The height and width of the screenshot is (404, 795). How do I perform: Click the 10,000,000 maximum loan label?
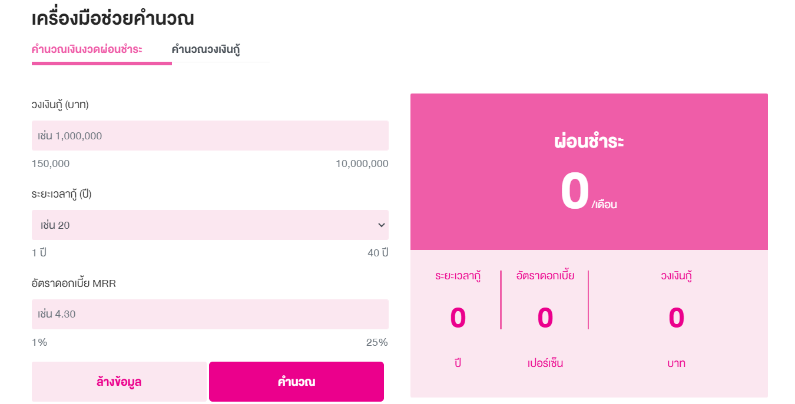362,163
